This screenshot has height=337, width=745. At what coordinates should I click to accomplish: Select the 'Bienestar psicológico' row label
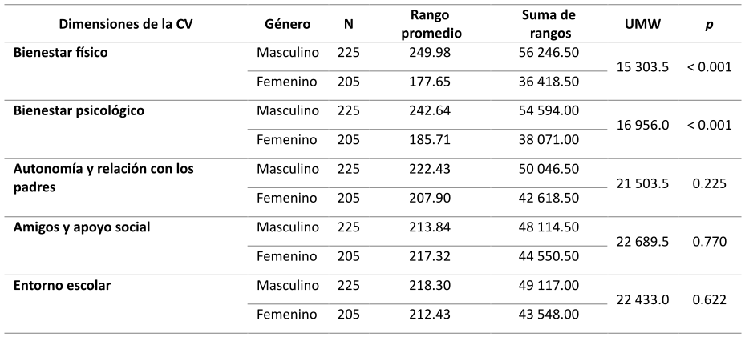coord(79,110)
